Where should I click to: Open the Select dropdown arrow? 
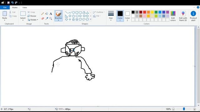pos(23,20)
